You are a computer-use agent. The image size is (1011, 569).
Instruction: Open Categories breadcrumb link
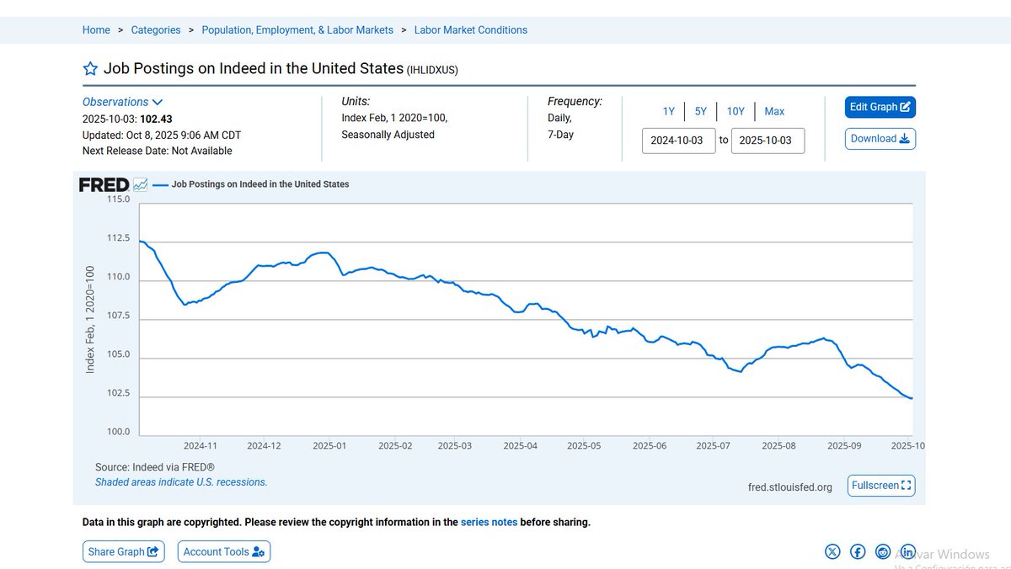click(156, 29)
